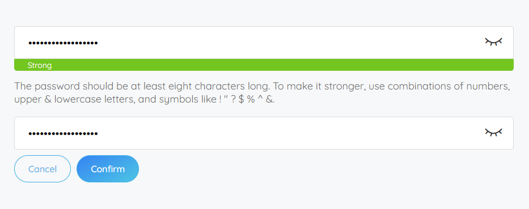Viewport: 529px width, 209px height.
Task: Click the masked dots in the top field
Action: (63, 43)
